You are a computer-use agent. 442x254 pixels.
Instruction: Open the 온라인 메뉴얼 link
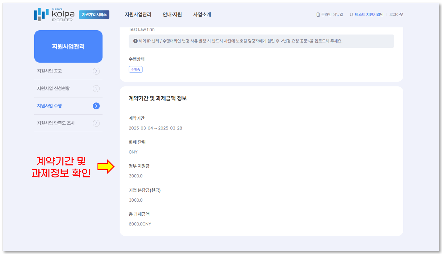pos(332,15)
